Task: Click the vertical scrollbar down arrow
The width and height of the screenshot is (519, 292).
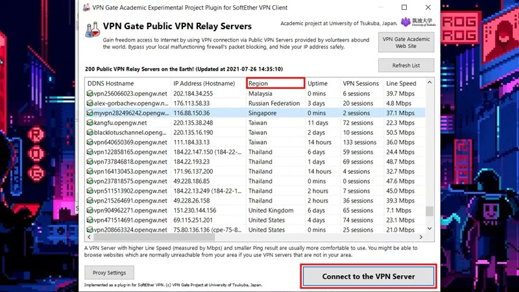Action: (x=429, y=228)
